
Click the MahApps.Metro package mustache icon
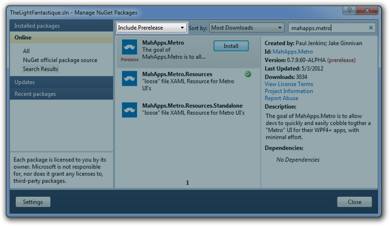click(x=129, y=47)
